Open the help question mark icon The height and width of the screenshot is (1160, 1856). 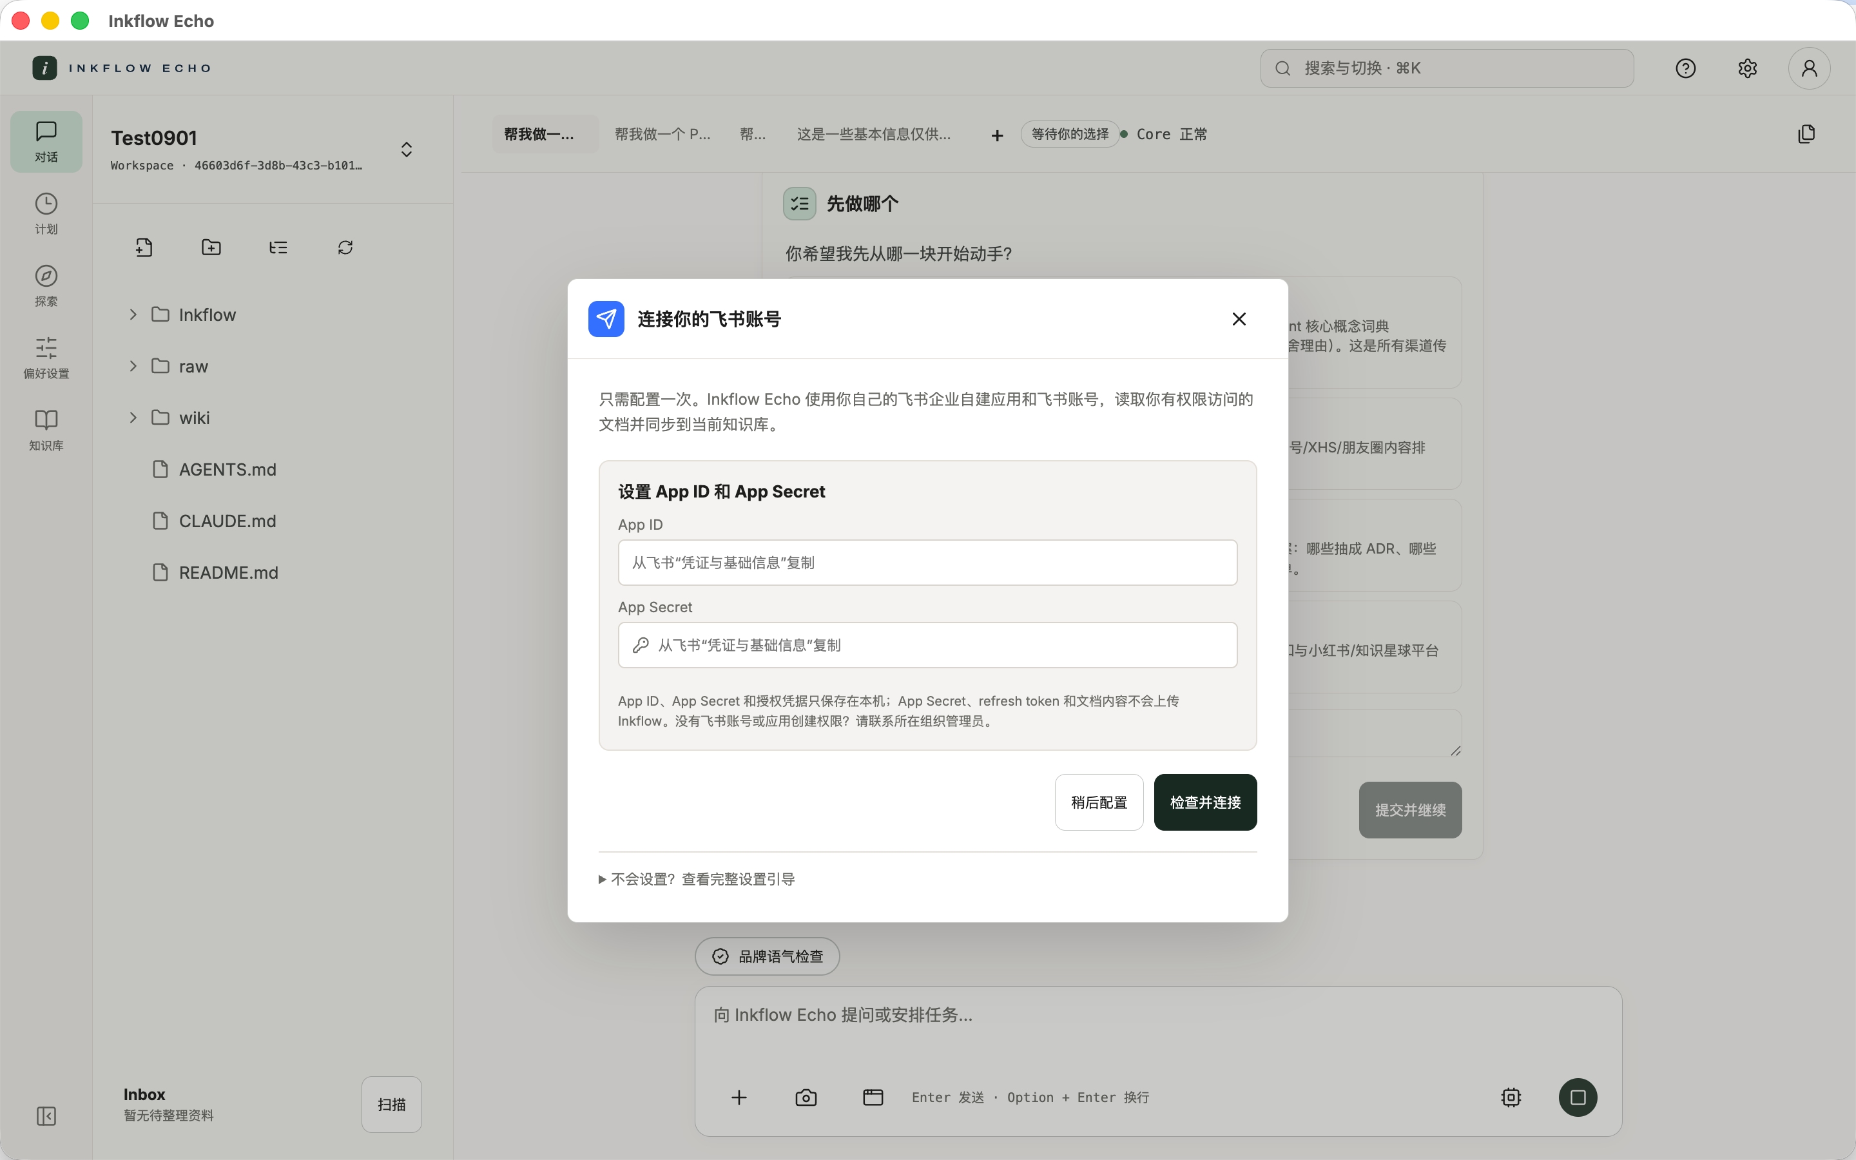point(1685,68)
